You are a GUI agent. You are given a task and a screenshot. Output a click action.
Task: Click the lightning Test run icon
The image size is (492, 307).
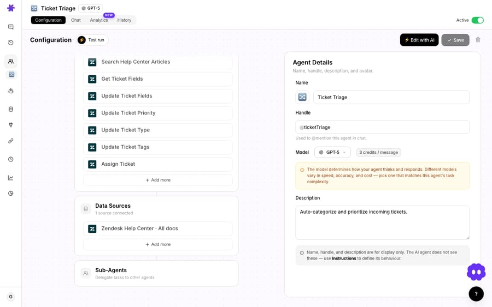pos(81,40)
